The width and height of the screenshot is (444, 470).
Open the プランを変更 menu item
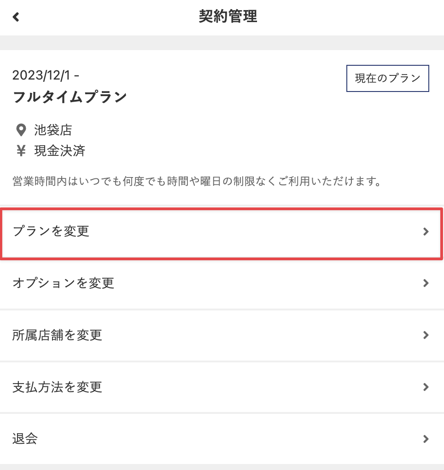coord(51,231)
